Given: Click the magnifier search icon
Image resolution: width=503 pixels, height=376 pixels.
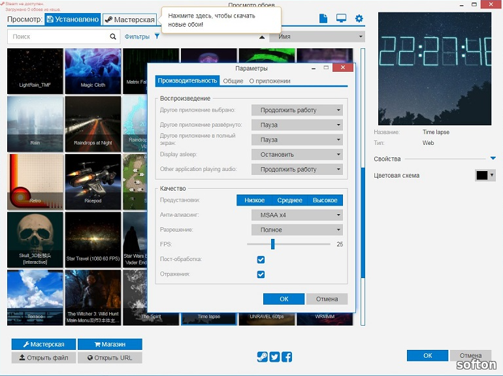Looking at the screenshot, I should coord(113,37).
